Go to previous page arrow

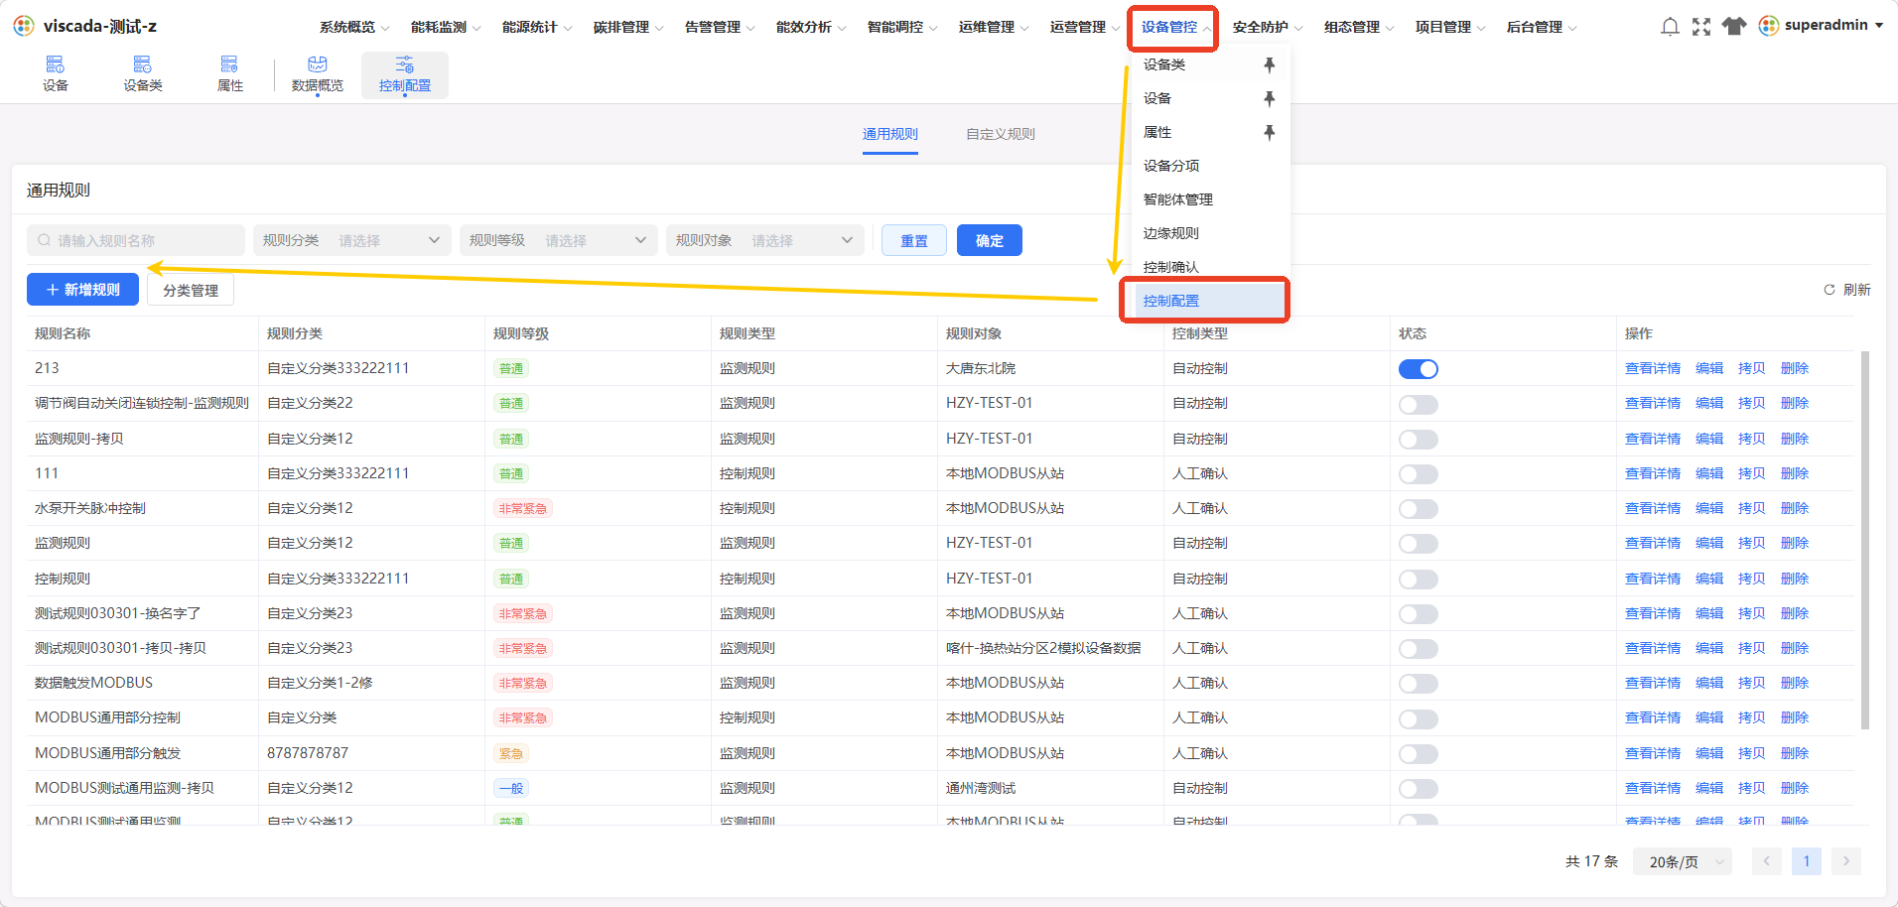pos(1767,861)
